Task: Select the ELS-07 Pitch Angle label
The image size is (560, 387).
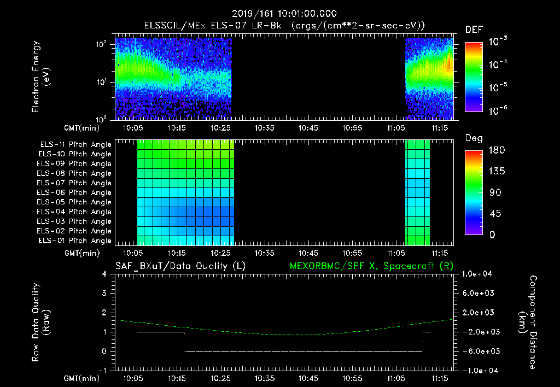Action: pos(74,183)
